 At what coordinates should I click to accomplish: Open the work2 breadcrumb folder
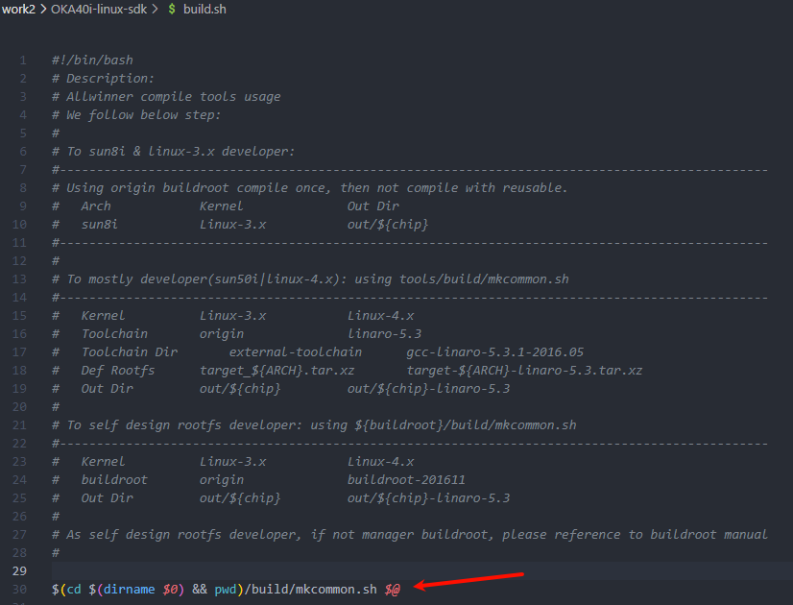[18, 9]
